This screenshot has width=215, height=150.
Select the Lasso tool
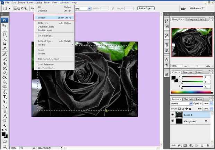click(5, 35)
